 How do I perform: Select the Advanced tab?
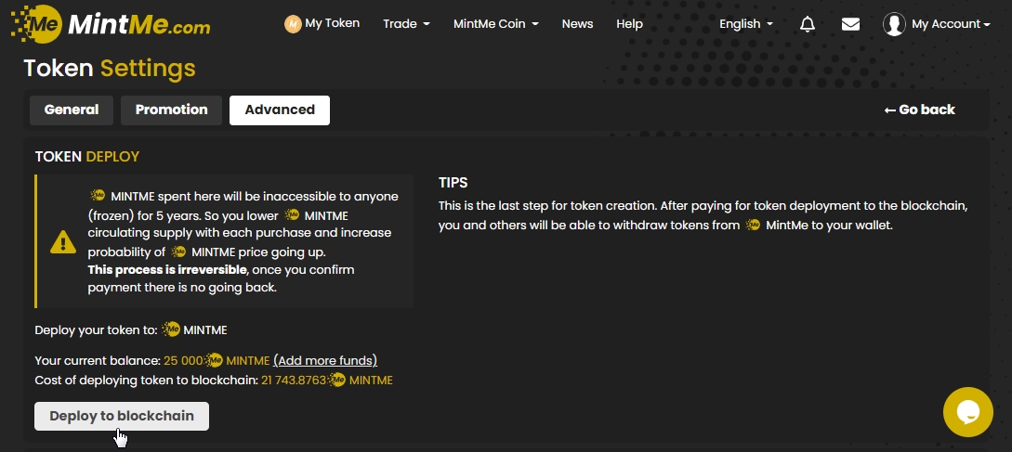point(280,110)
